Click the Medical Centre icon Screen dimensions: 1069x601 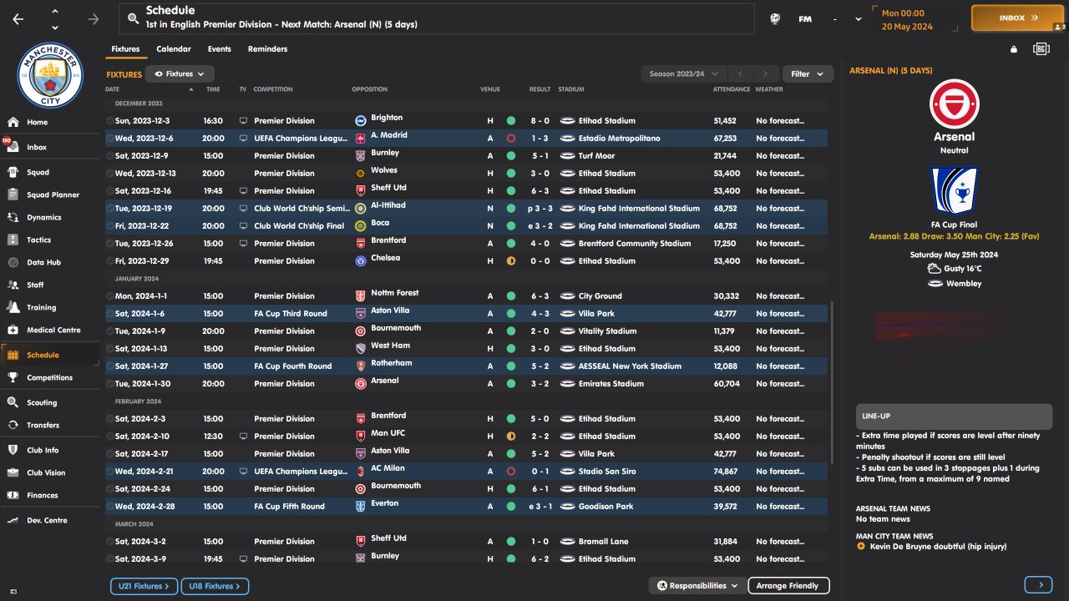pos(13,330)
